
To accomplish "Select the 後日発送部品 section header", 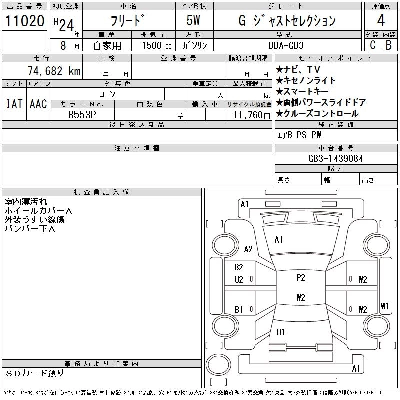I will [137, 124].
